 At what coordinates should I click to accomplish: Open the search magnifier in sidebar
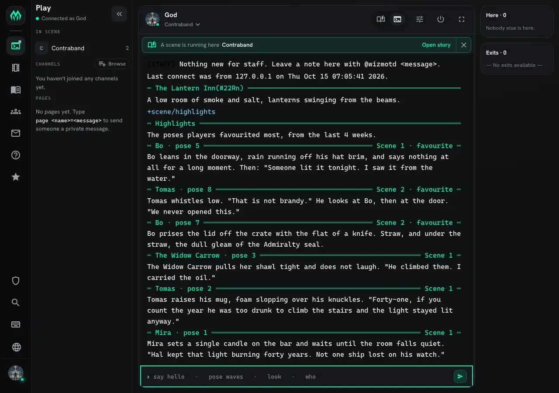tap(16, 303)
